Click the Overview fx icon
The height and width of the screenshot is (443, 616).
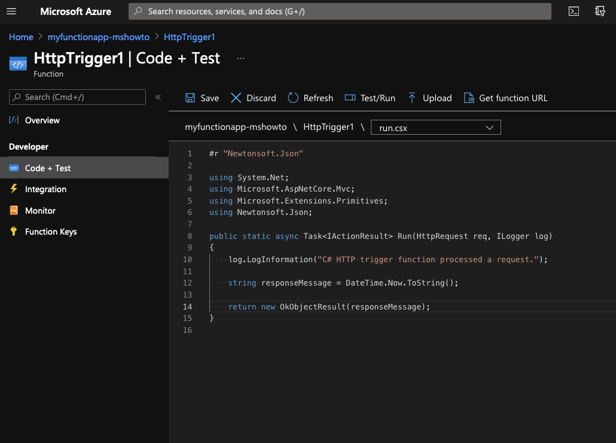(x=14, y=120)
